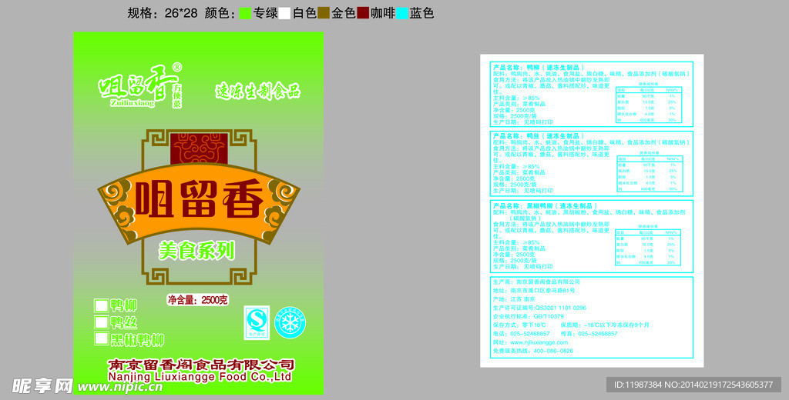Click the 生产商：南京留香阁食品有限公司 line
This screenshot has width=789, height=400.
536,282
